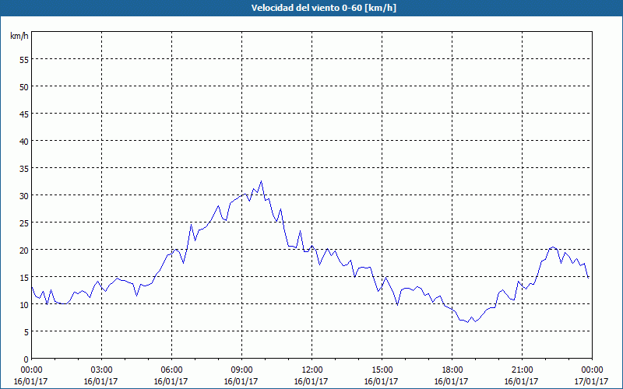Click the y-axis value 30

click(x=24, y=196)
